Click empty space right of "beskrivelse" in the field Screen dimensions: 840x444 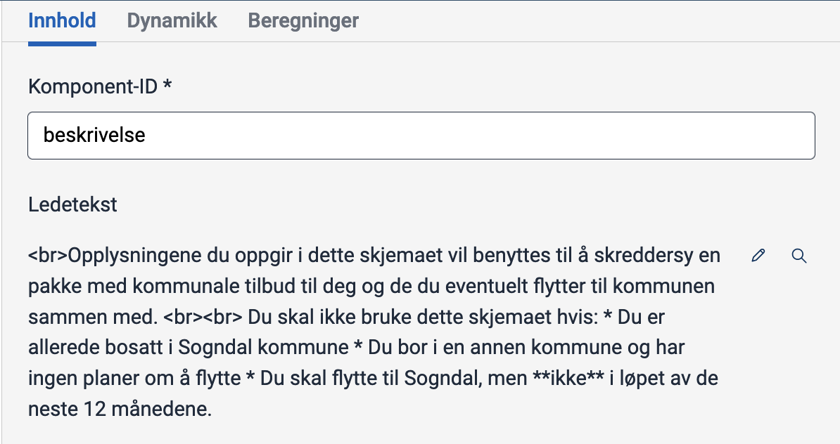coord(492,135)
